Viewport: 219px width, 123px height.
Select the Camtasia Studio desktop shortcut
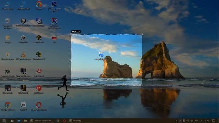(8, 74)
